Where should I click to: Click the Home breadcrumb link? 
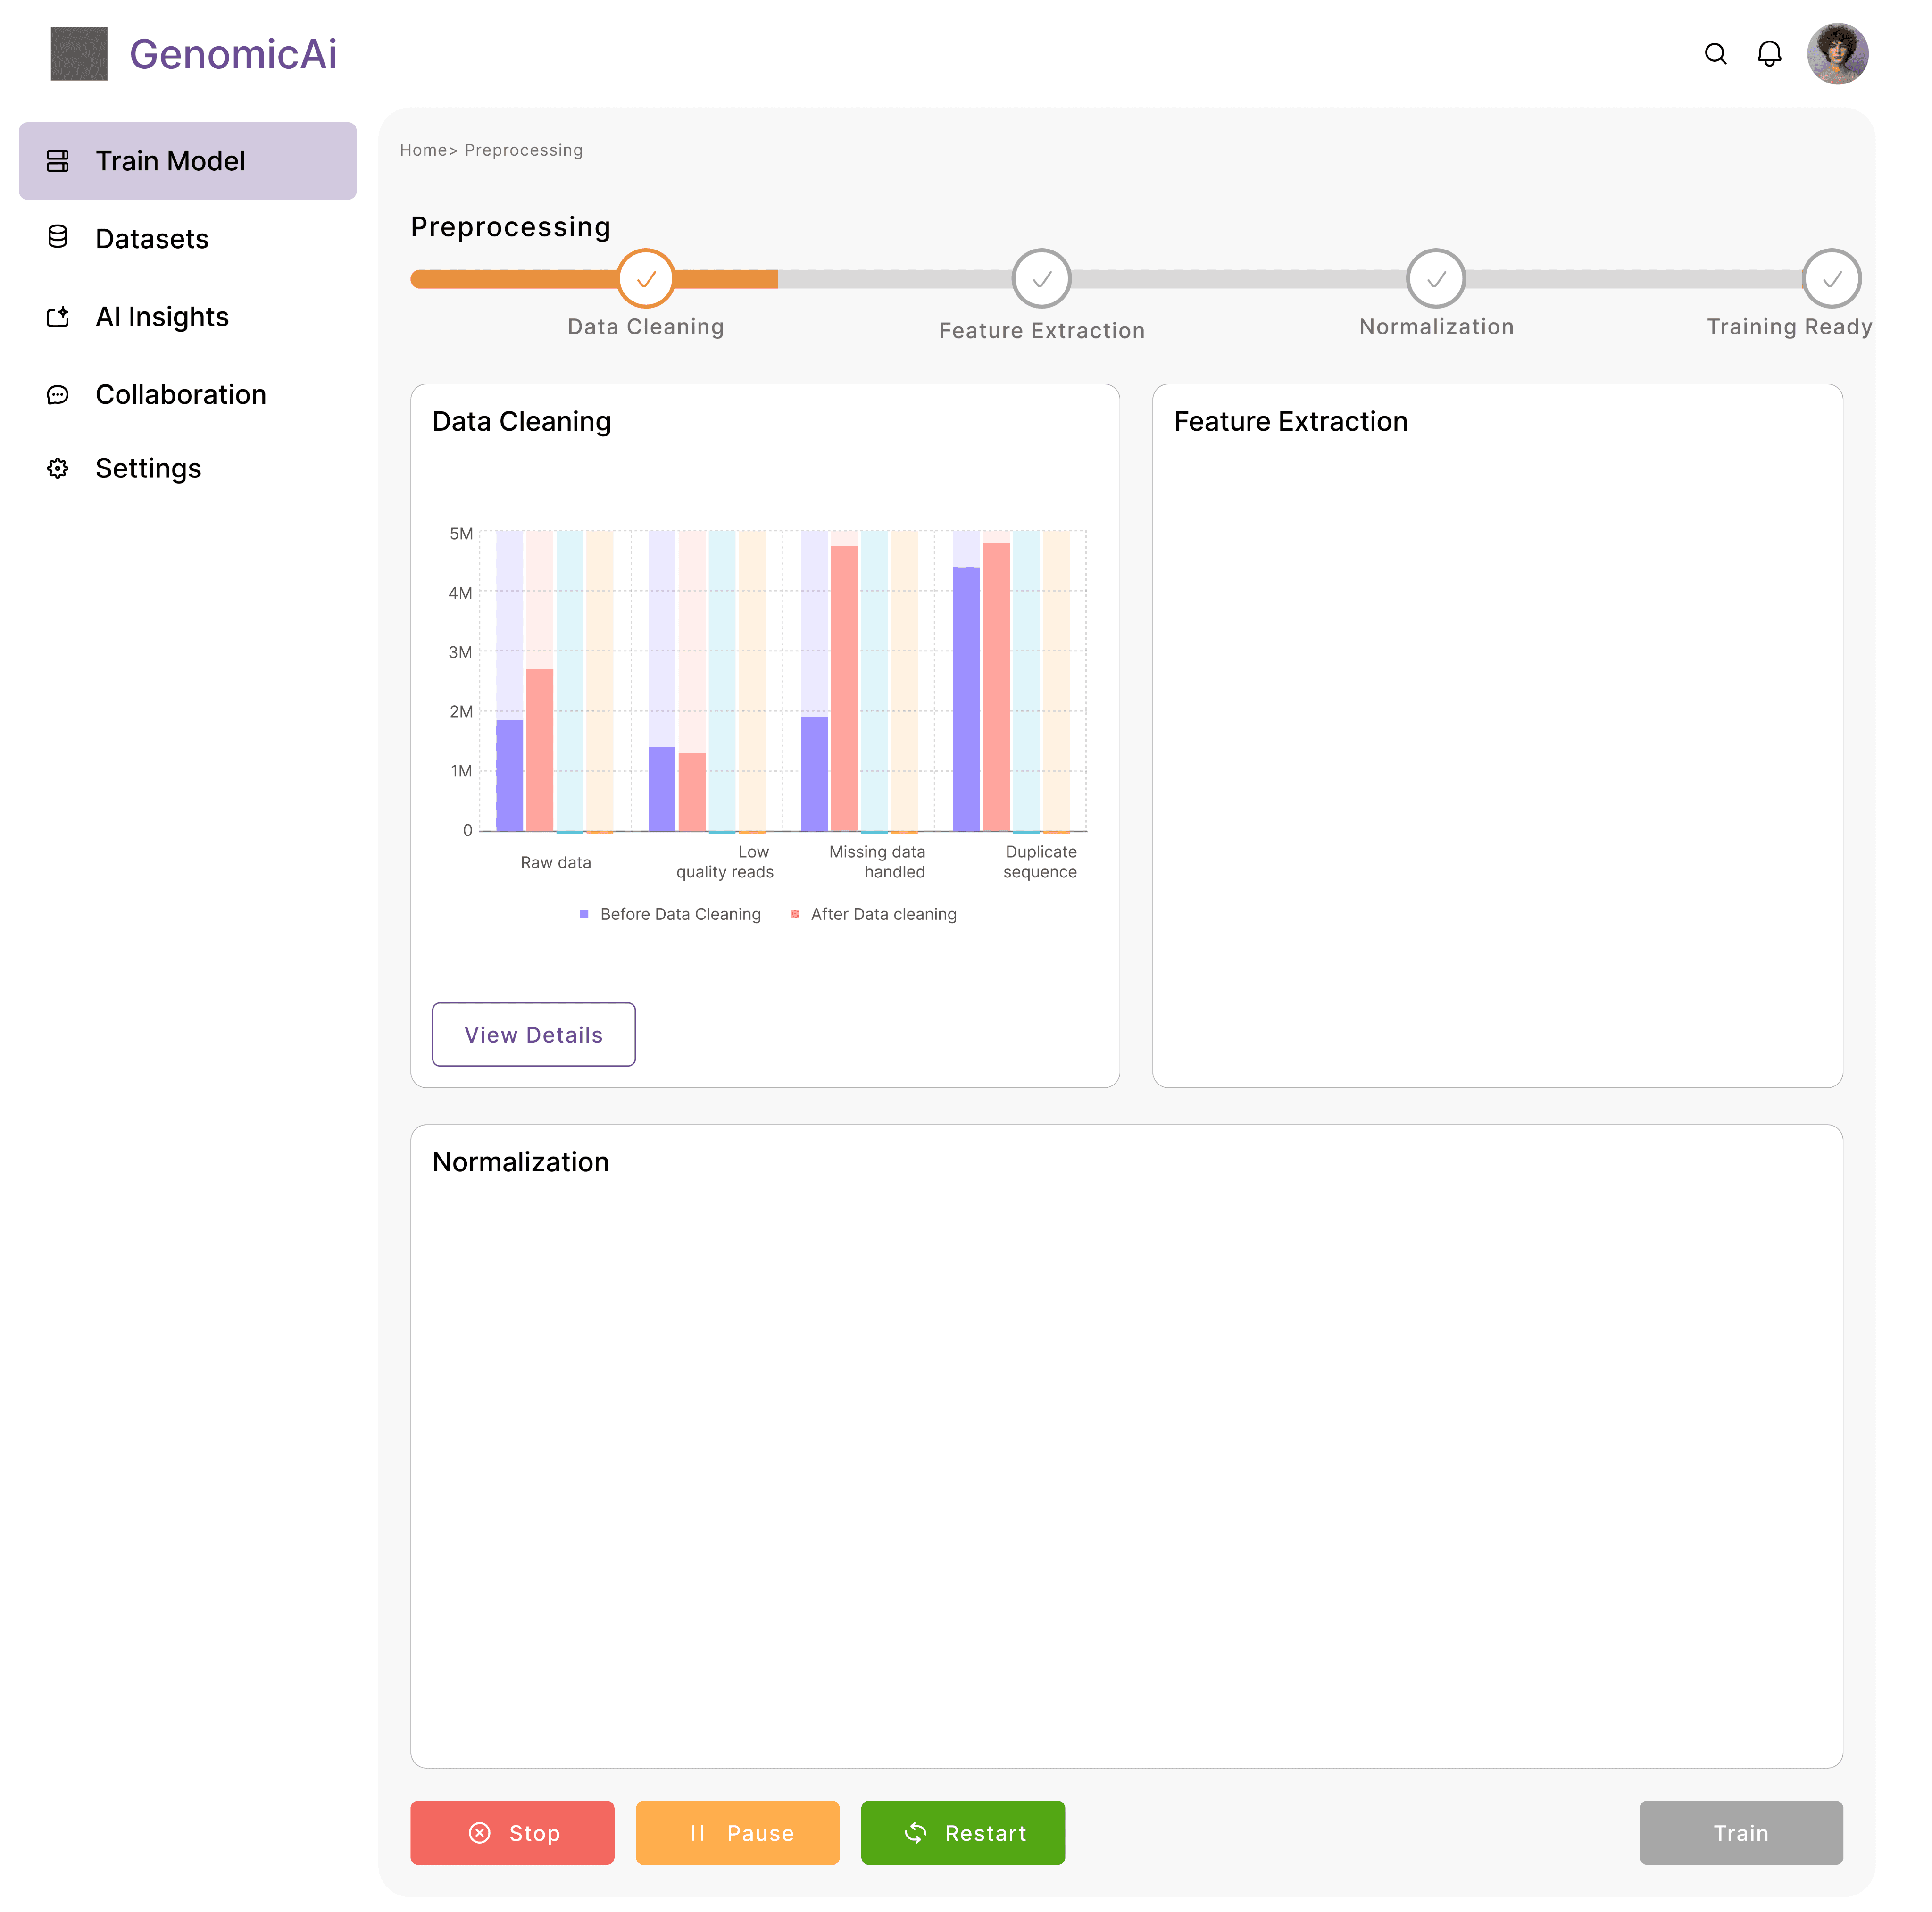coord(423,150)
